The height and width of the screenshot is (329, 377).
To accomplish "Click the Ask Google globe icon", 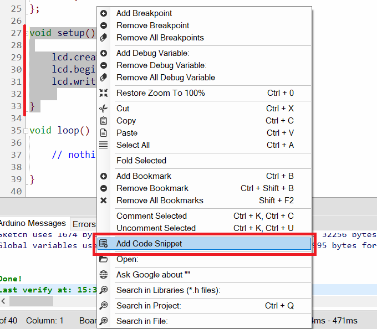I will pyautogui.click(x=104, y=275).
